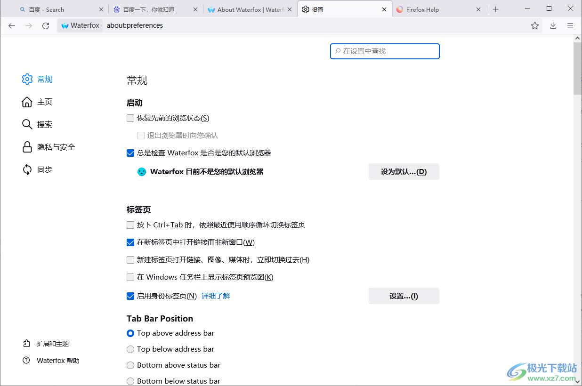Image resolution: width=582 pixels, height=386 pixels.
Task: Open the 主页 settings category
Action: coord(45,102)
